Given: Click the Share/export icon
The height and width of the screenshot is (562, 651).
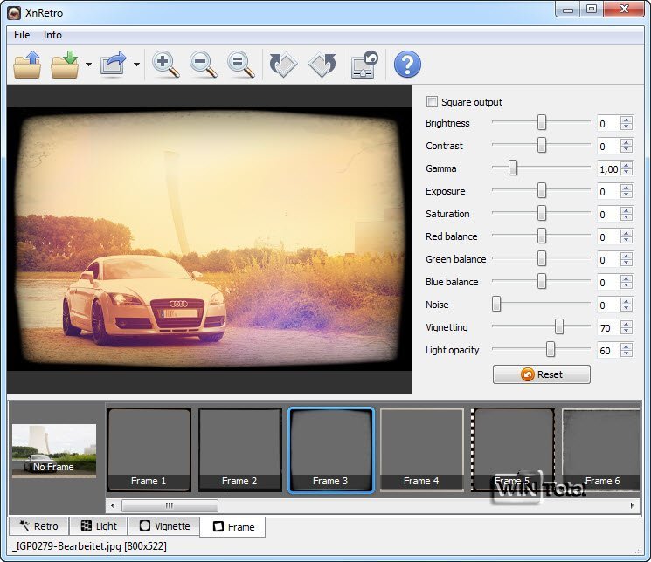Looking at the screenshot, I should [114, 65].
